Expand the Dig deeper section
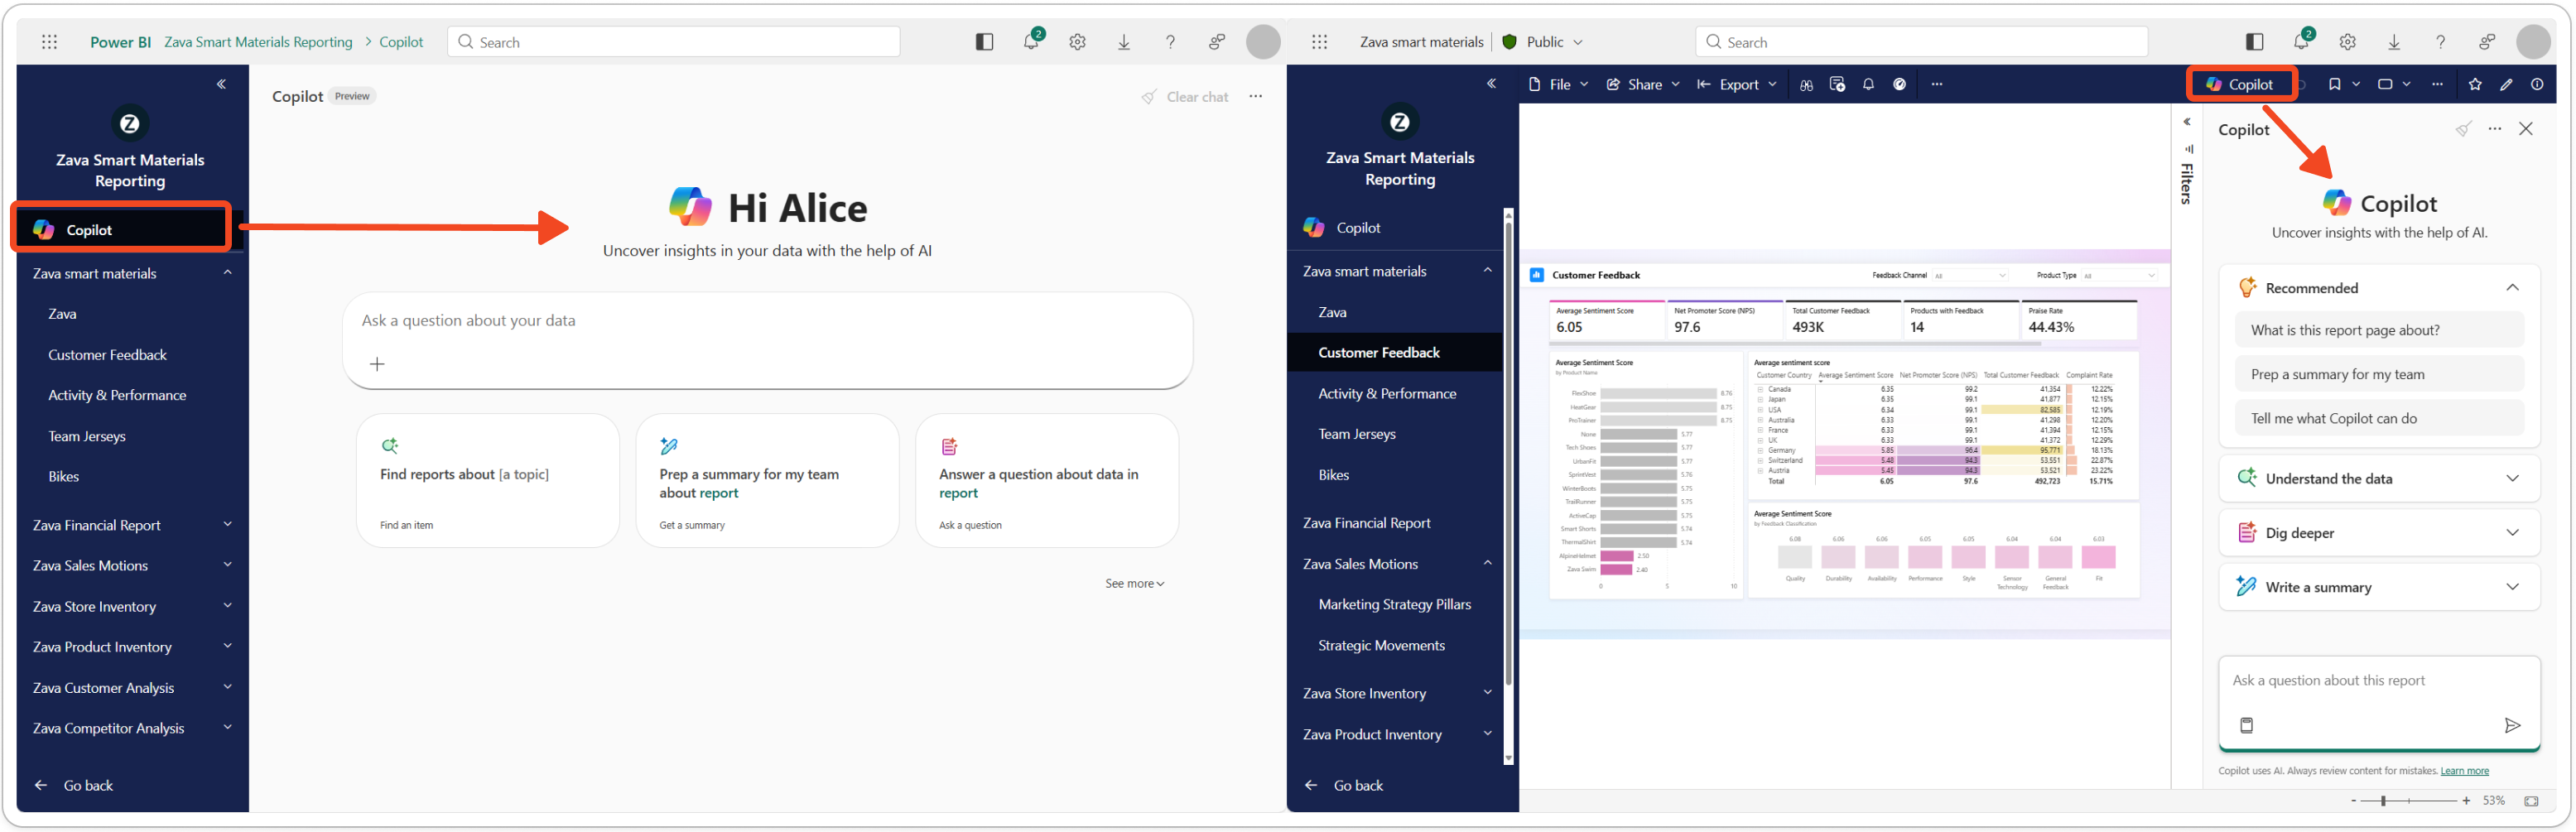Image resolution: width=2576 pixels, height=832 pixels. pos(2512,533)
